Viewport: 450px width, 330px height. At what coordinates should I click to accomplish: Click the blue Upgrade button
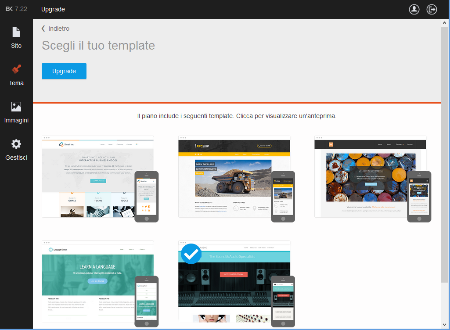pos(64,71)
